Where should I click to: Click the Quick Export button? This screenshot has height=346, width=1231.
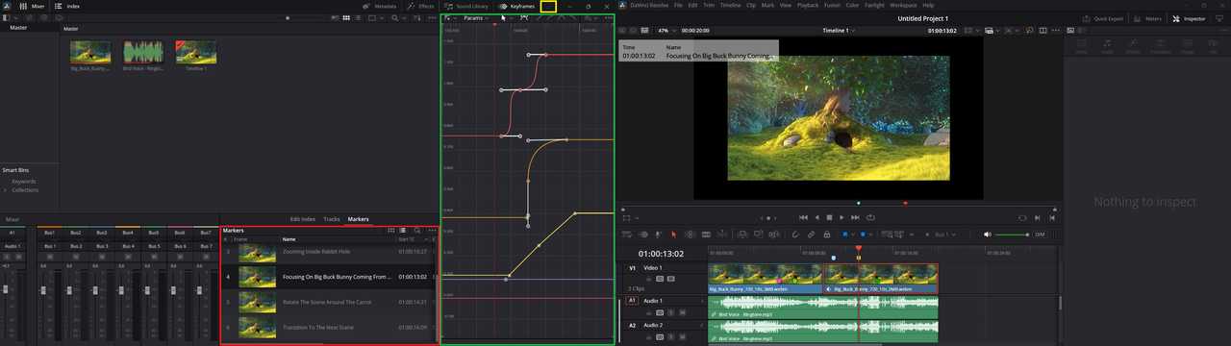[1103, 18]
